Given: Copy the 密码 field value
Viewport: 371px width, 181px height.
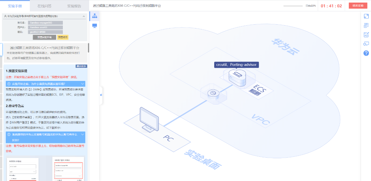Looking at the screenshot, I should click(45, 32).
